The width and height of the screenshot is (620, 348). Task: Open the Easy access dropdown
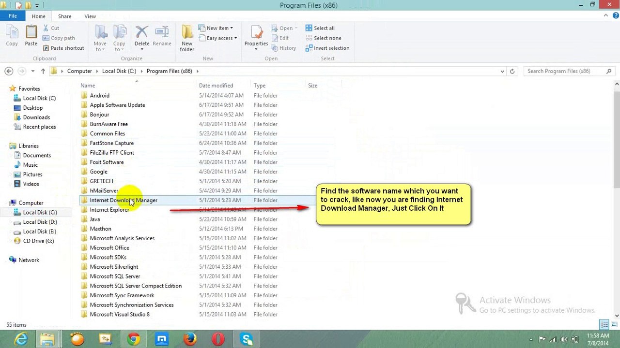[217, 38]
